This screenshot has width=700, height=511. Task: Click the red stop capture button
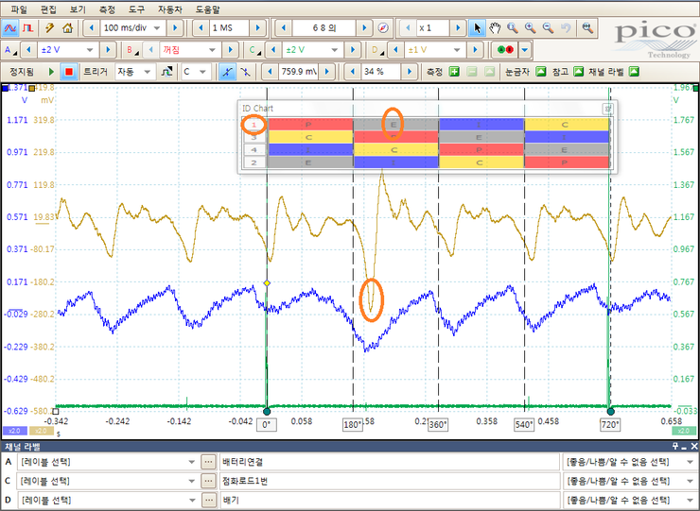pos(69,72)
